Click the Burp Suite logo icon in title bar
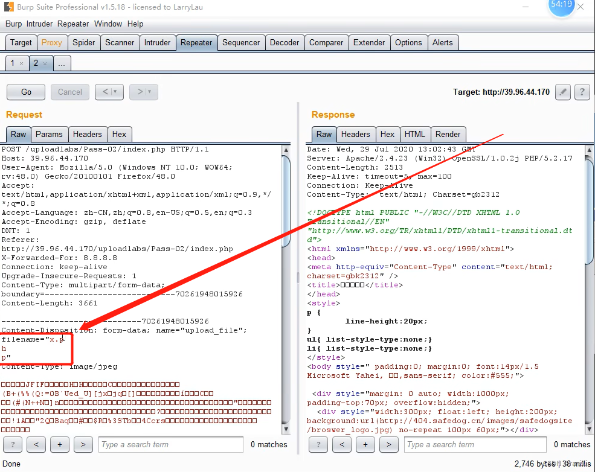This screenshot has height=472, width=595. point(8,7)
